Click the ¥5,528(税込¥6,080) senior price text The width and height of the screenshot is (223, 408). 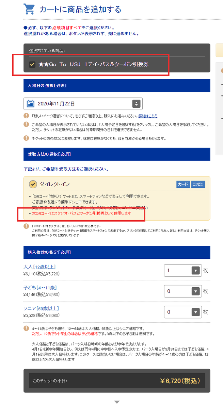(x=42, y=315)
